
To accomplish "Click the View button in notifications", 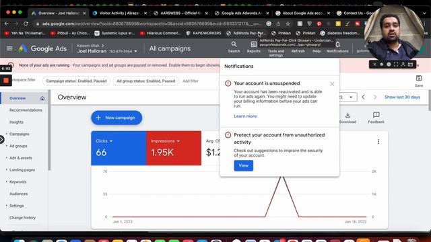I will click(244, 165).
